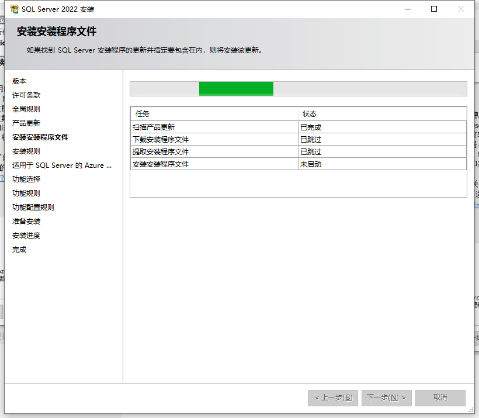Click the 安装安装程序文件 page heading
479x418 pixels.
[x=57, y=32]
